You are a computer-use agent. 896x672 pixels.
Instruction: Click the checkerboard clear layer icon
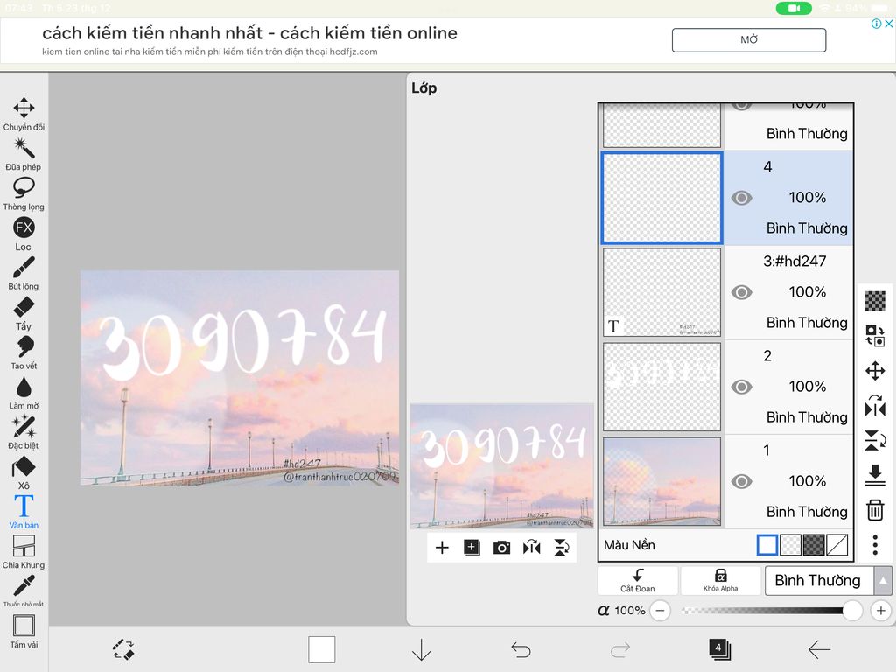coord(875,301)
